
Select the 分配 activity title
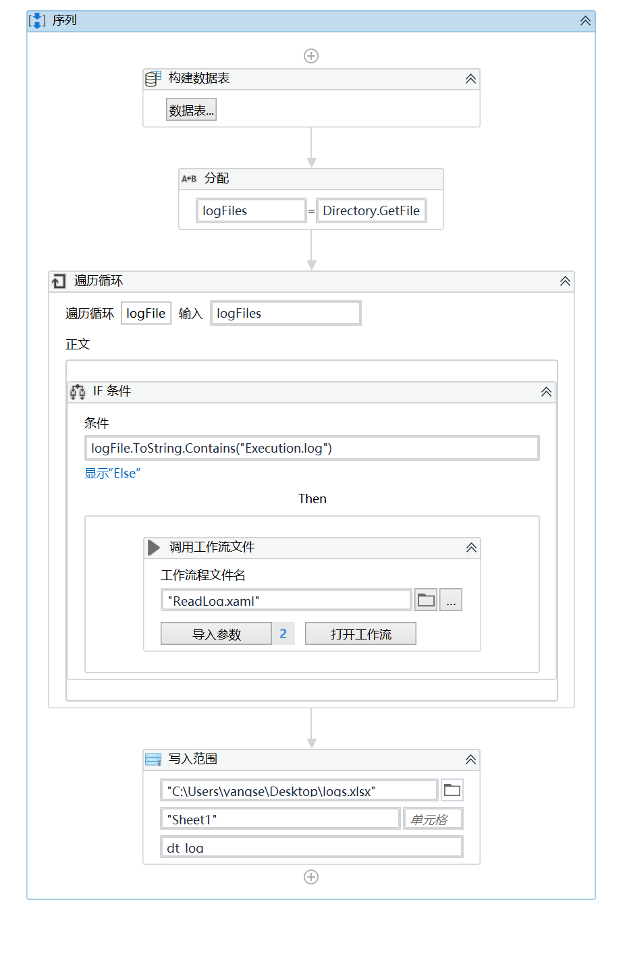(x=217, y=178)
